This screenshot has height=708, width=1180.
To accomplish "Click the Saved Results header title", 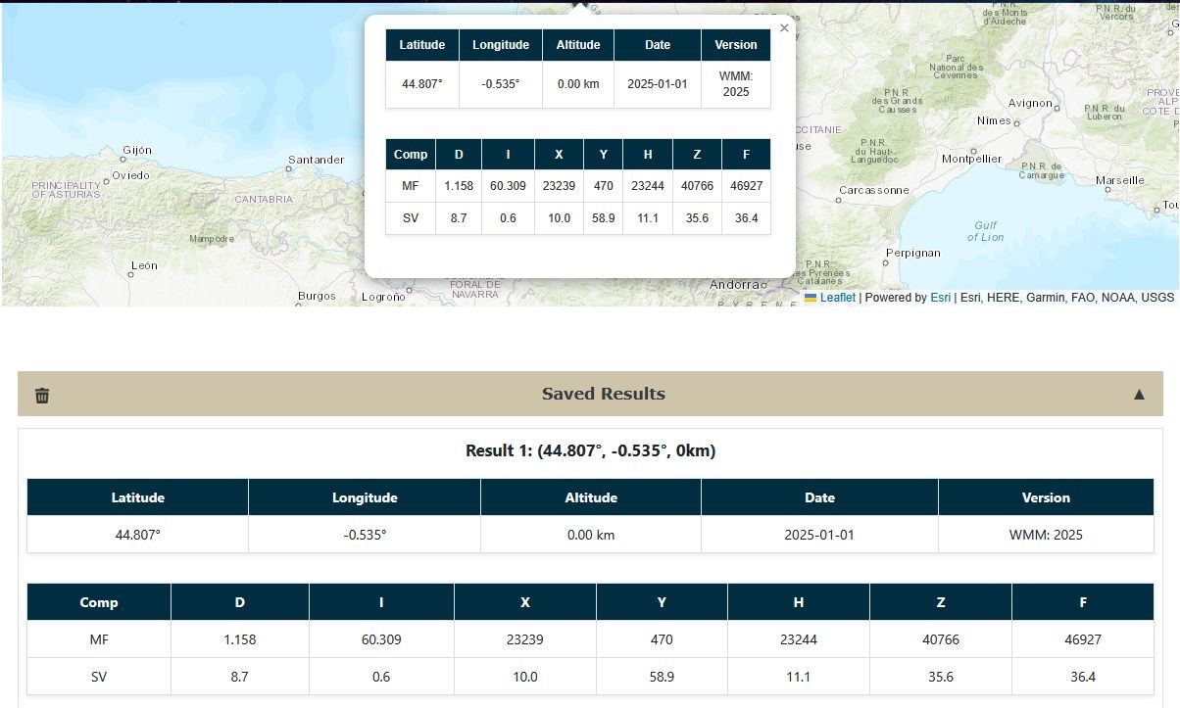I will 603,394.
